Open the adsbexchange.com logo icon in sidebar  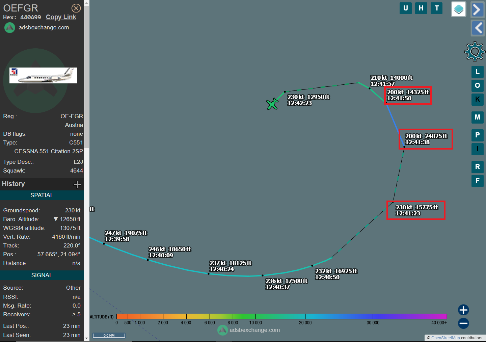pos(9,28)
